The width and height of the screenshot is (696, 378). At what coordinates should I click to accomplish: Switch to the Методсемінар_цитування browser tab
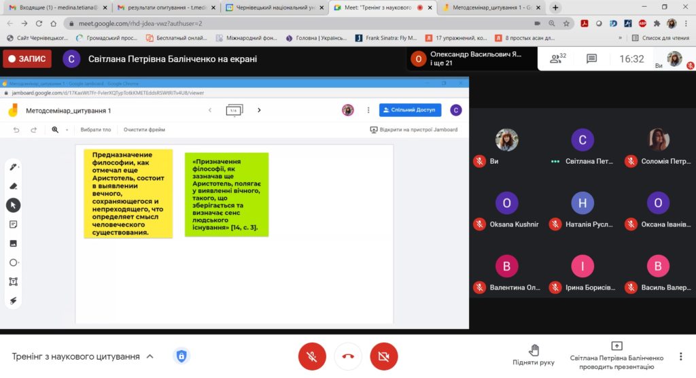coord(492,7)
